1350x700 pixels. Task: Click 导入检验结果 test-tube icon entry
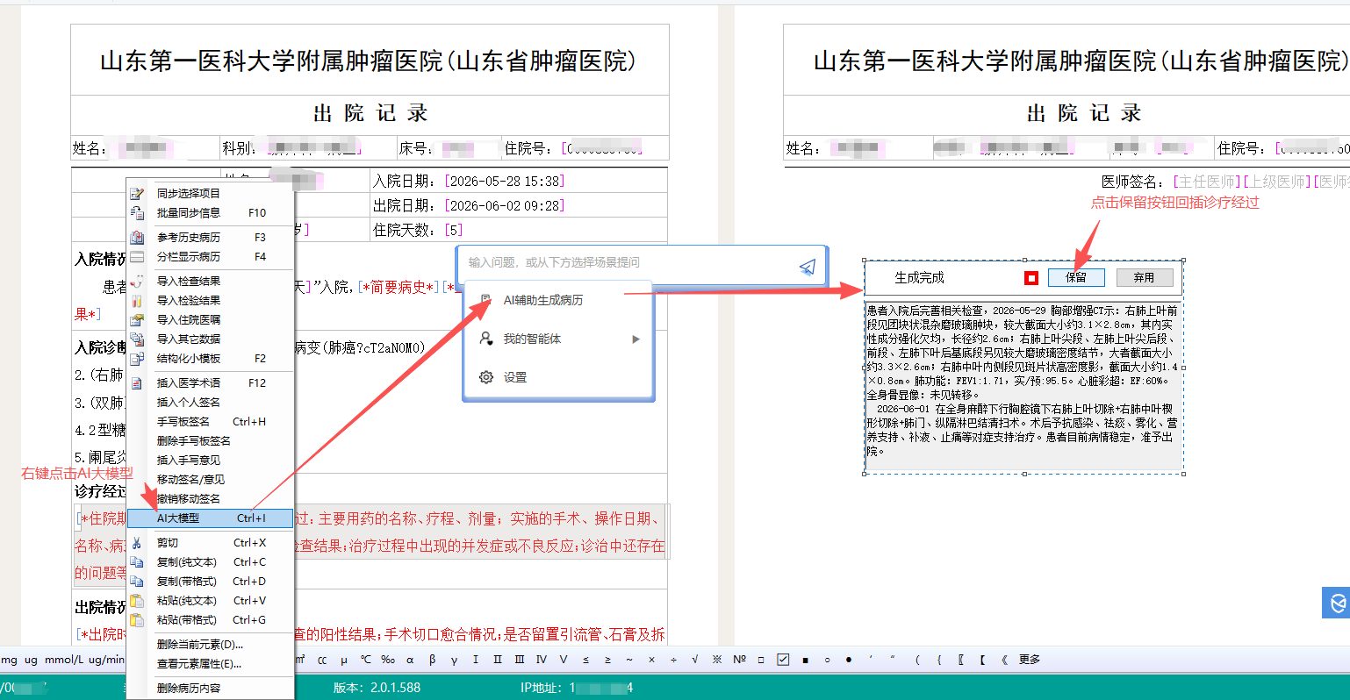click(x=137, y=300)
